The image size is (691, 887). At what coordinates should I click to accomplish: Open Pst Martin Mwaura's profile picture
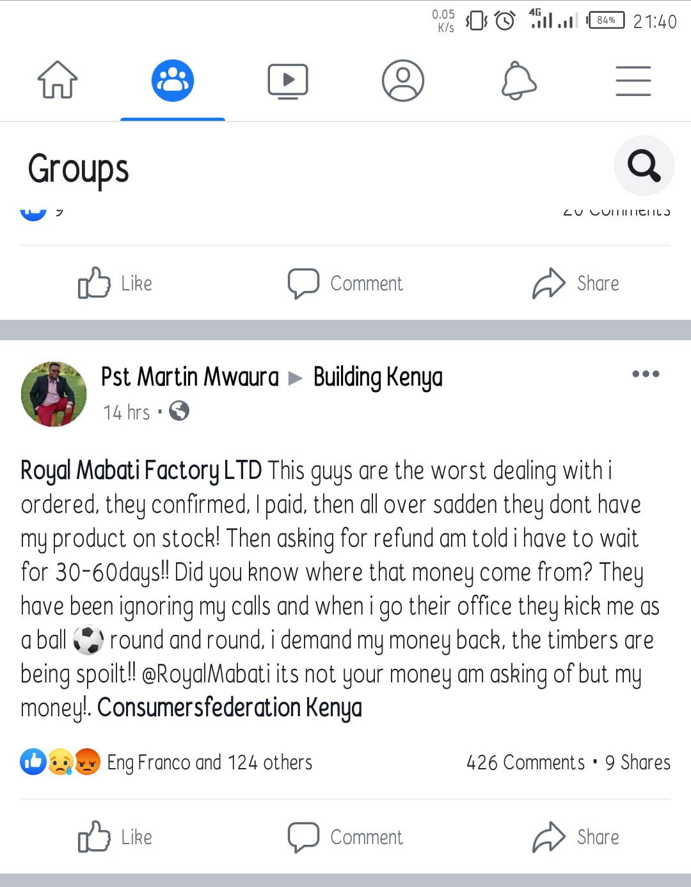[x=54, y=394]
